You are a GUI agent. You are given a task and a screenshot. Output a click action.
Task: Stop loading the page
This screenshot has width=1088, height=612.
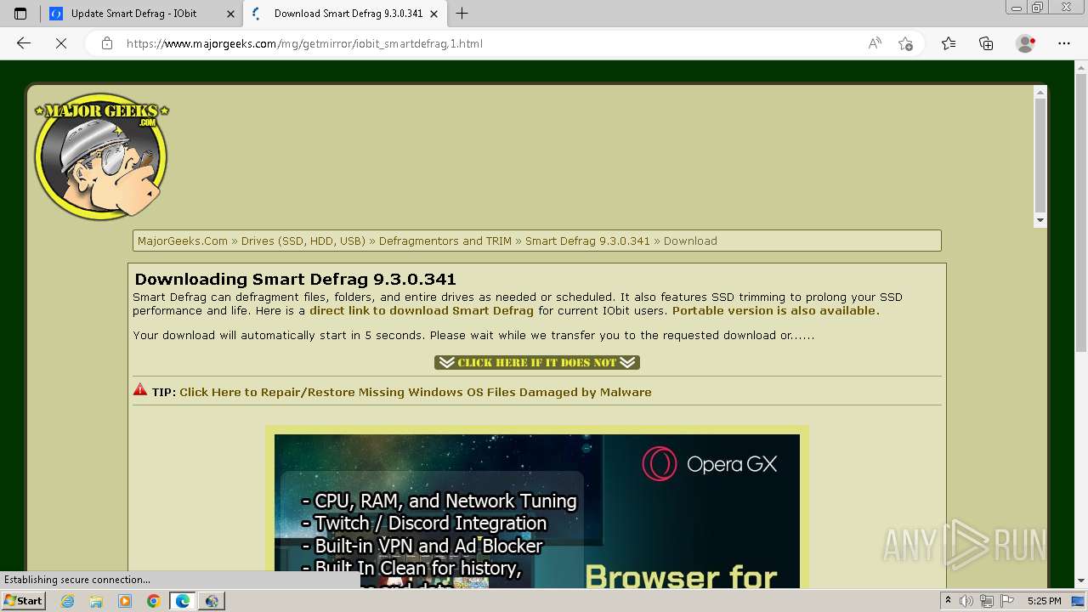tap(61, 43)
